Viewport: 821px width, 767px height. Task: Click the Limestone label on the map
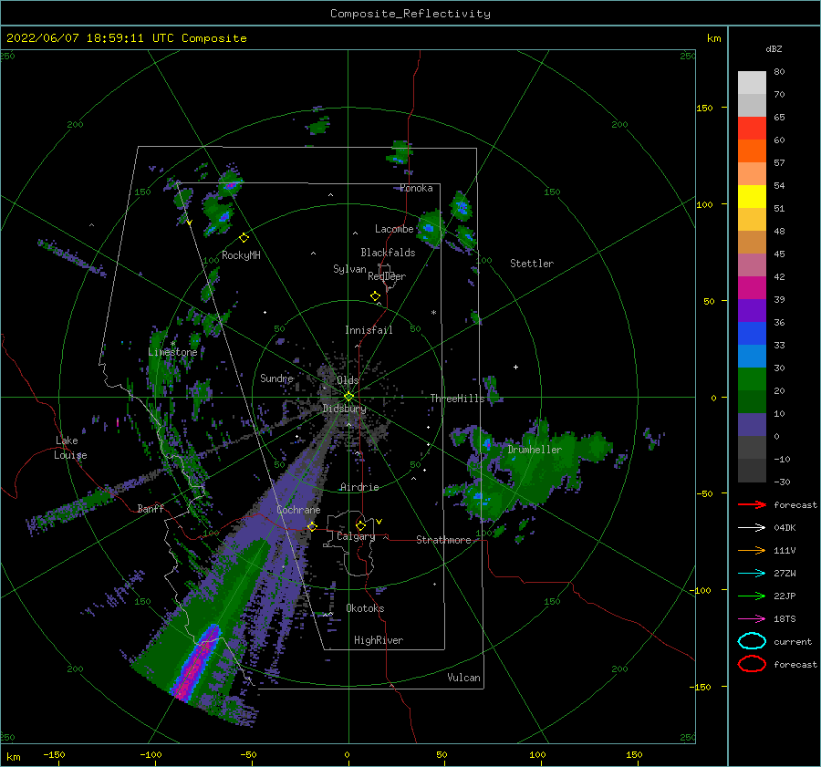172,352
